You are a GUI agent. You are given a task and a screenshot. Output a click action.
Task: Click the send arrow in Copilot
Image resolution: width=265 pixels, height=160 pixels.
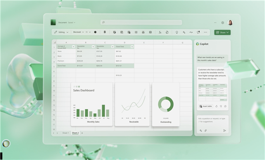pos(224,130)
